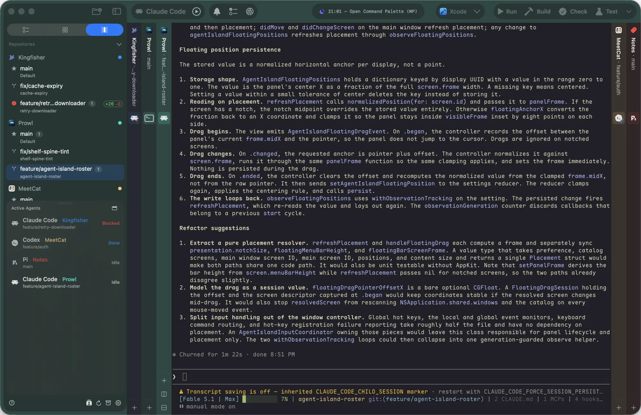Click the globe icon in the toolbar
This screenshot has width=641, height=415.
250,12
